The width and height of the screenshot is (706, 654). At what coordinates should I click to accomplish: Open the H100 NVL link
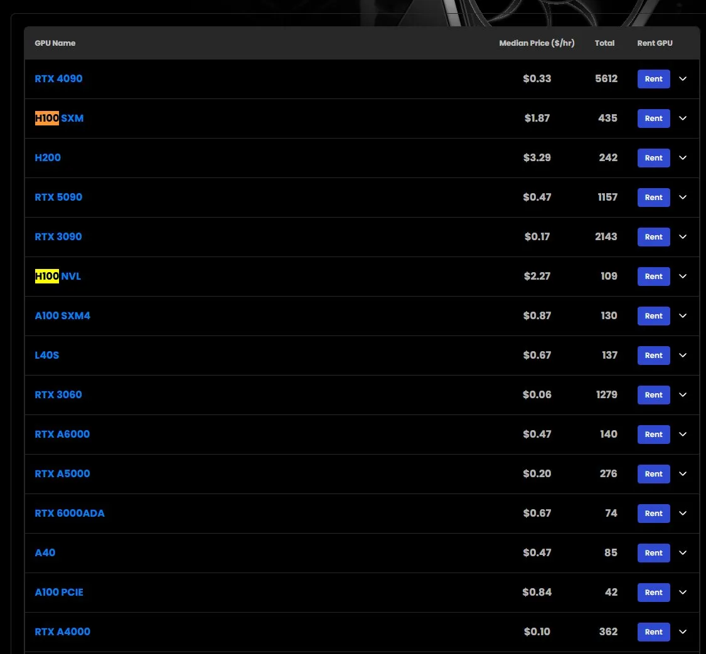[58, 276]
